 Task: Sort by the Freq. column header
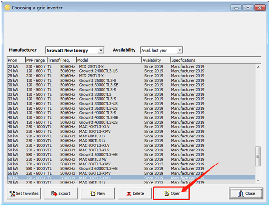68,60
